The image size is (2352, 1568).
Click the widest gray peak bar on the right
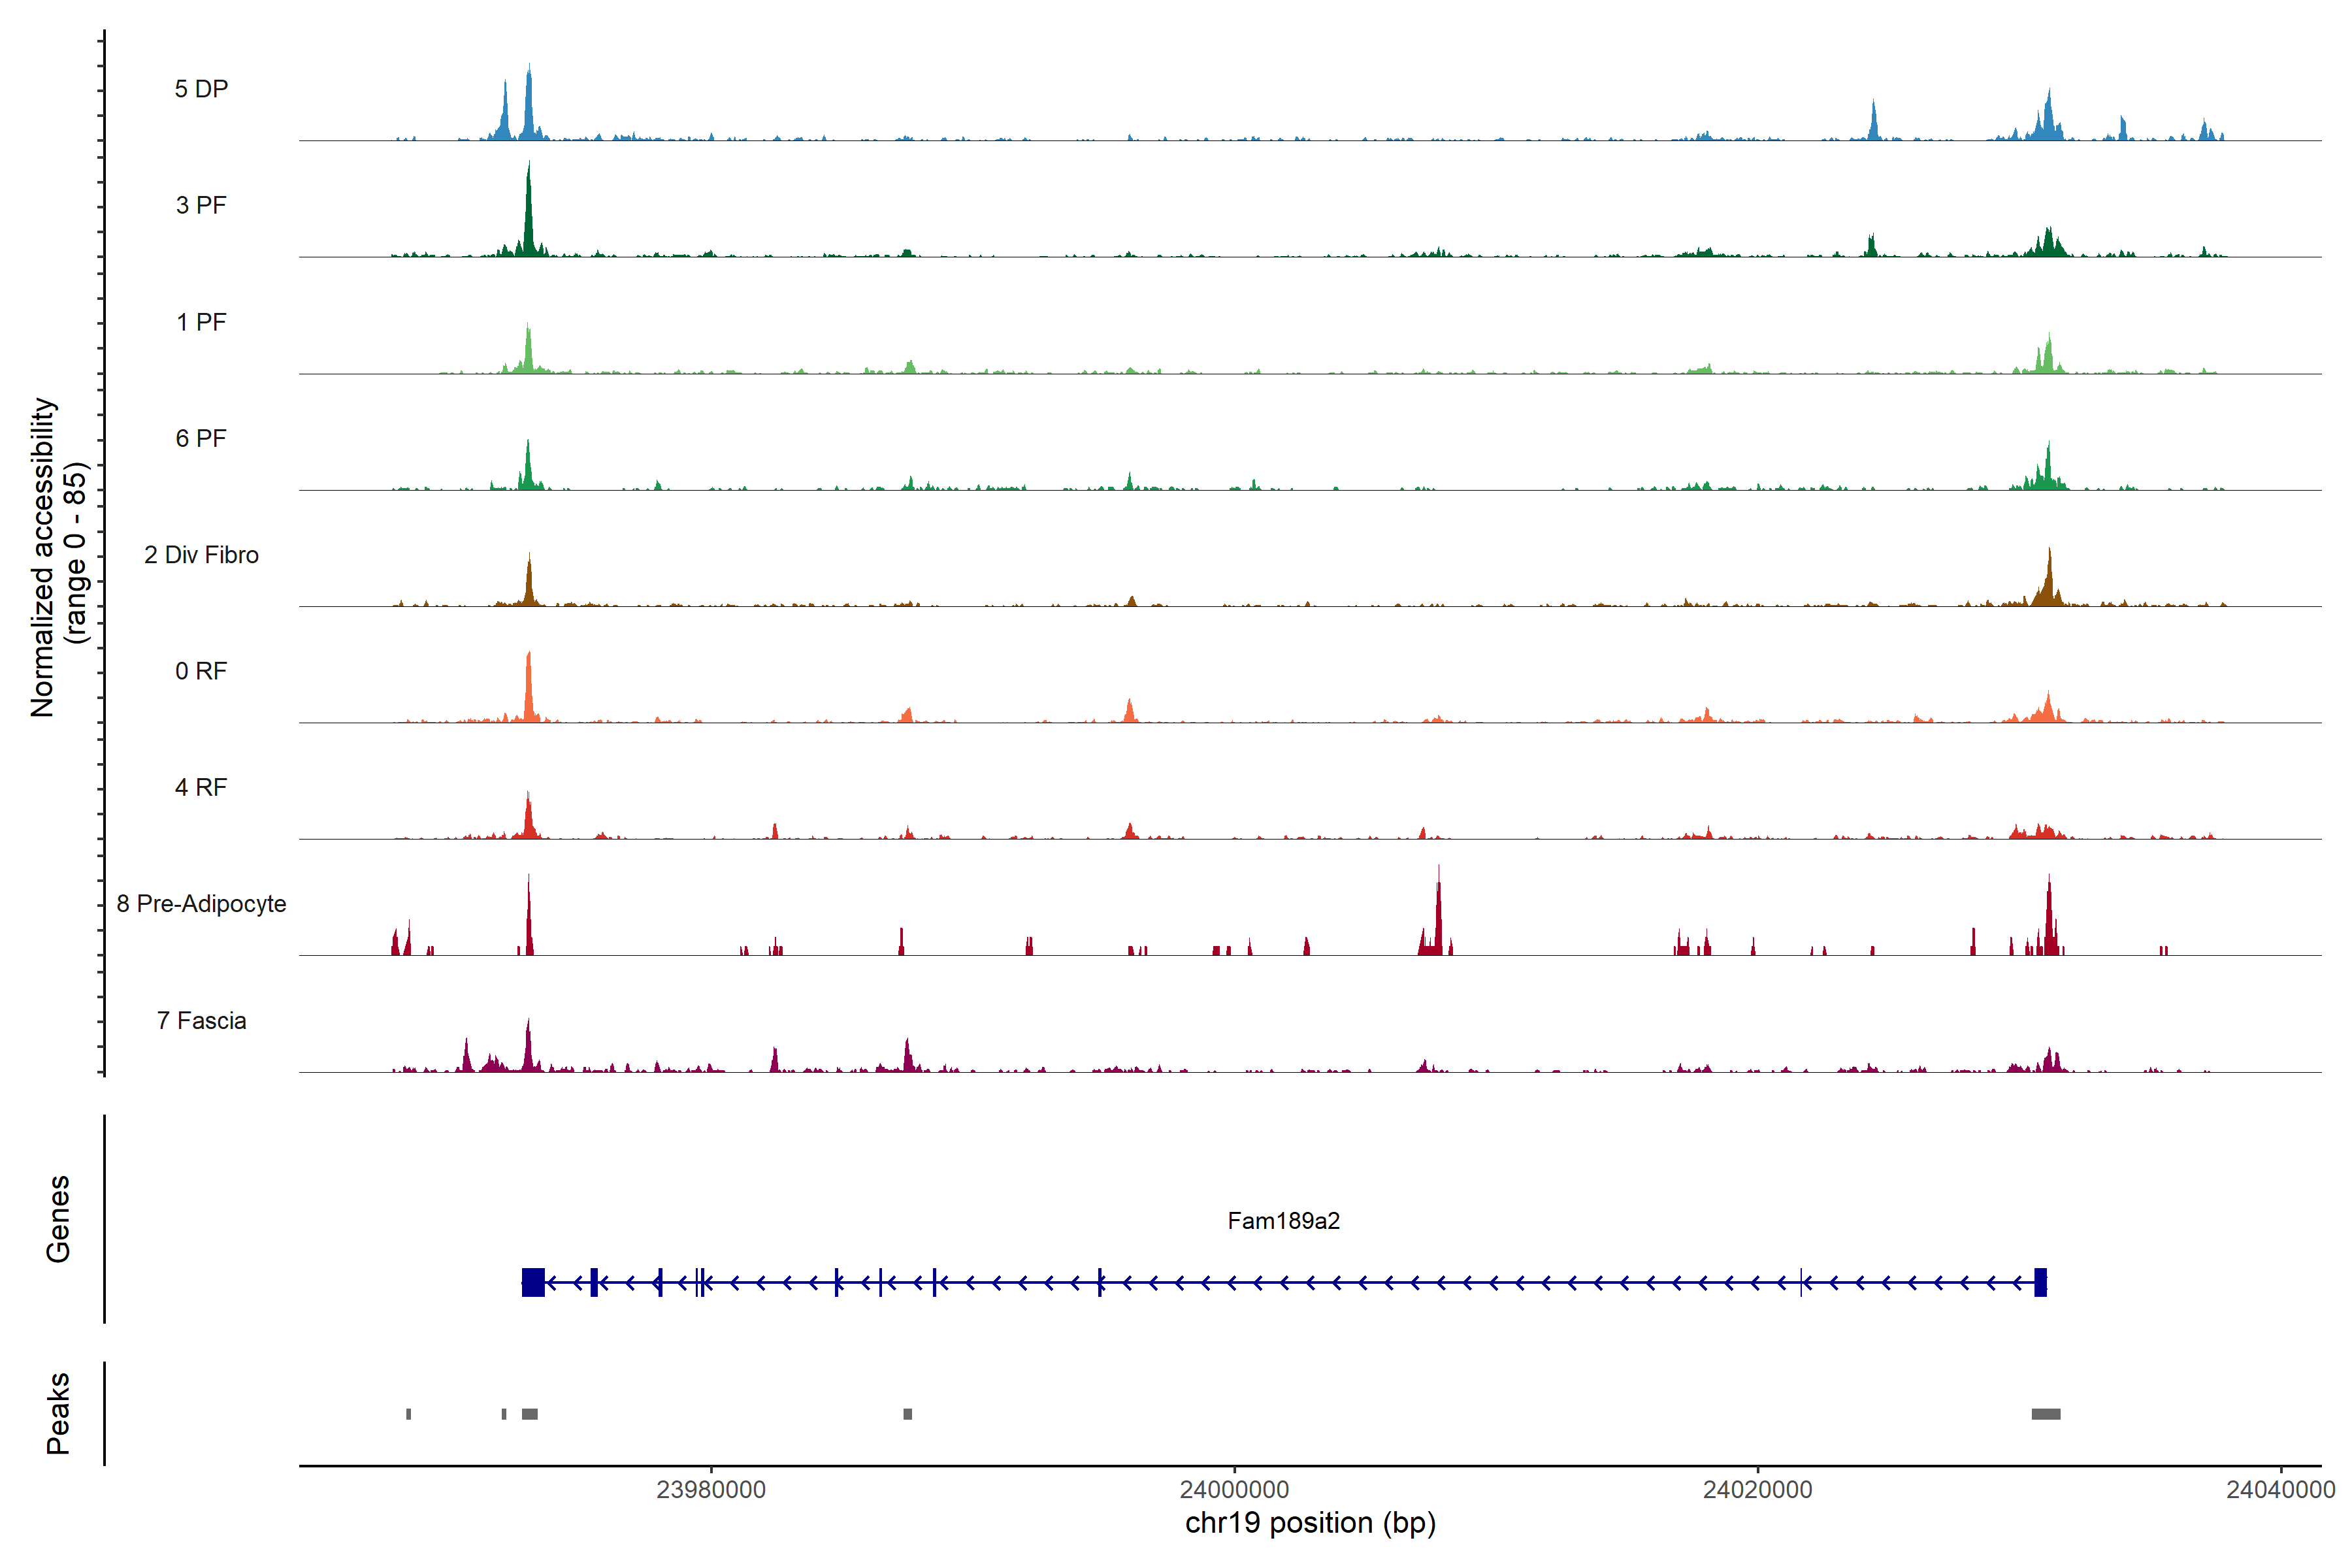(2045, 1413)
